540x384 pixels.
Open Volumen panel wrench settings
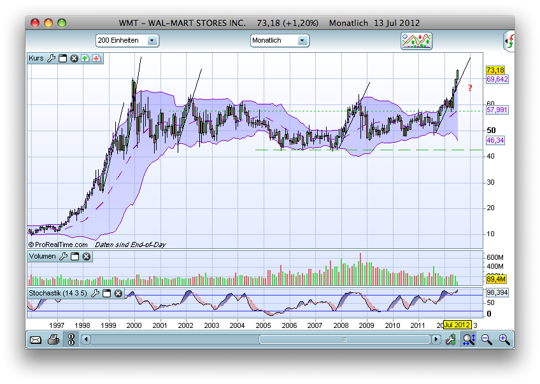(64, 256)
